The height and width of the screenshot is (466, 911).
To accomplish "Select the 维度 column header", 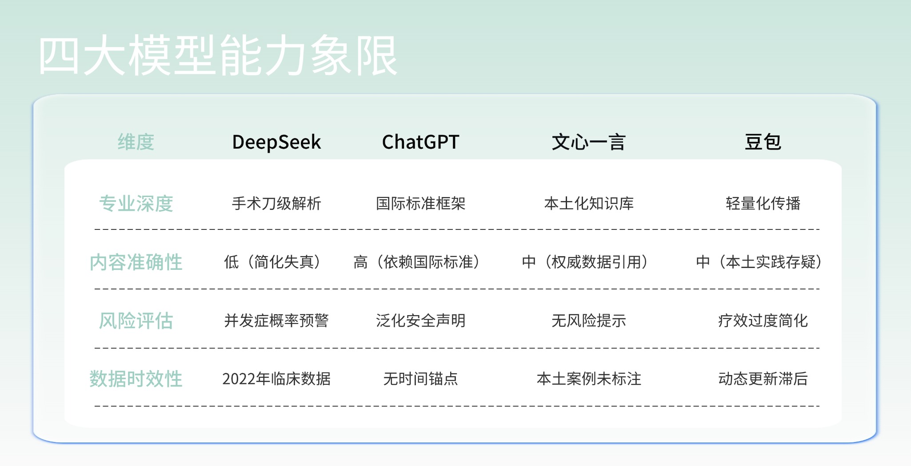I will tap(136, 142).
